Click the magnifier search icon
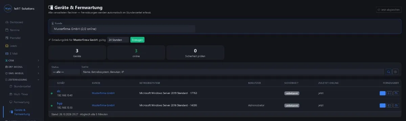406x121 pixels. coord(388,72)
